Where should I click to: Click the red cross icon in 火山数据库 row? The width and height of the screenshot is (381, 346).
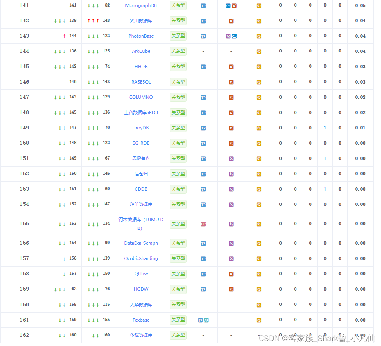click(x=231, y=21)
